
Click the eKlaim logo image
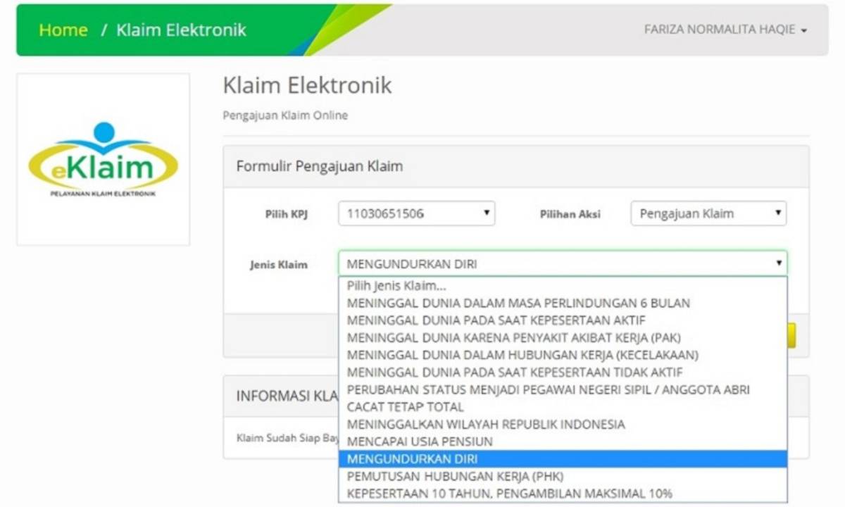(x=103, y=159)
